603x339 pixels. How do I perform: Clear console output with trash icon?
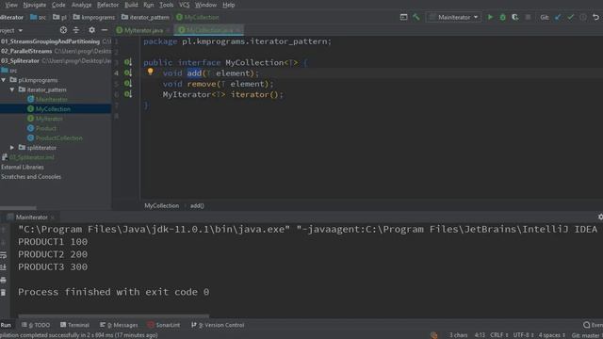click(4, 293)
